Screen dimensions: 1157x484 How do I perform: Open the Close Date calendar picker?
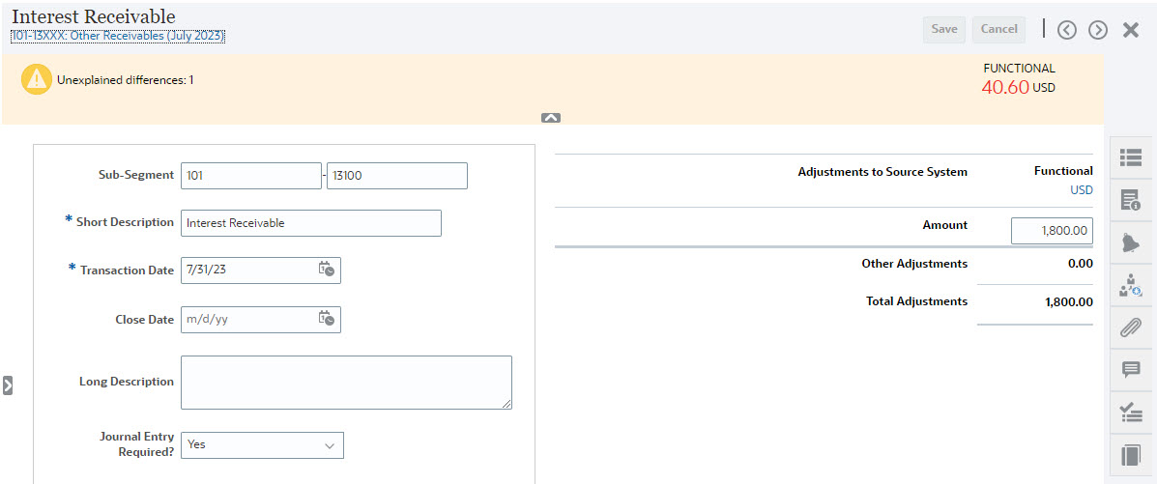click(x=327, y=319)
